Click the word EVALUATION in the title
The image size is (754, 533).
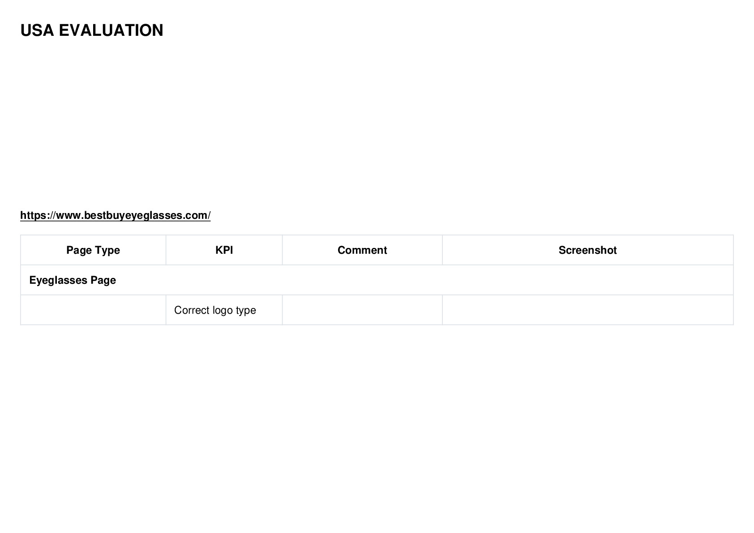(111, 30)
